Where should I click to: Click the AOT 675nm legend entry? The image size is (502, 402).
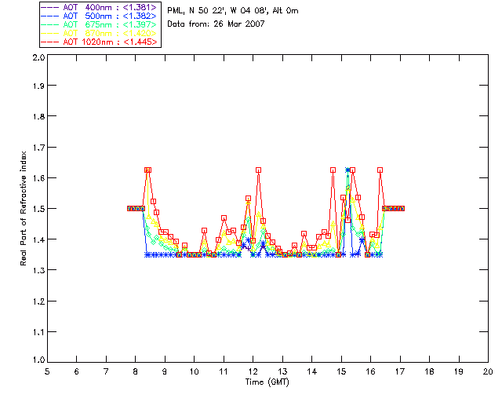(x=100, y=24)
